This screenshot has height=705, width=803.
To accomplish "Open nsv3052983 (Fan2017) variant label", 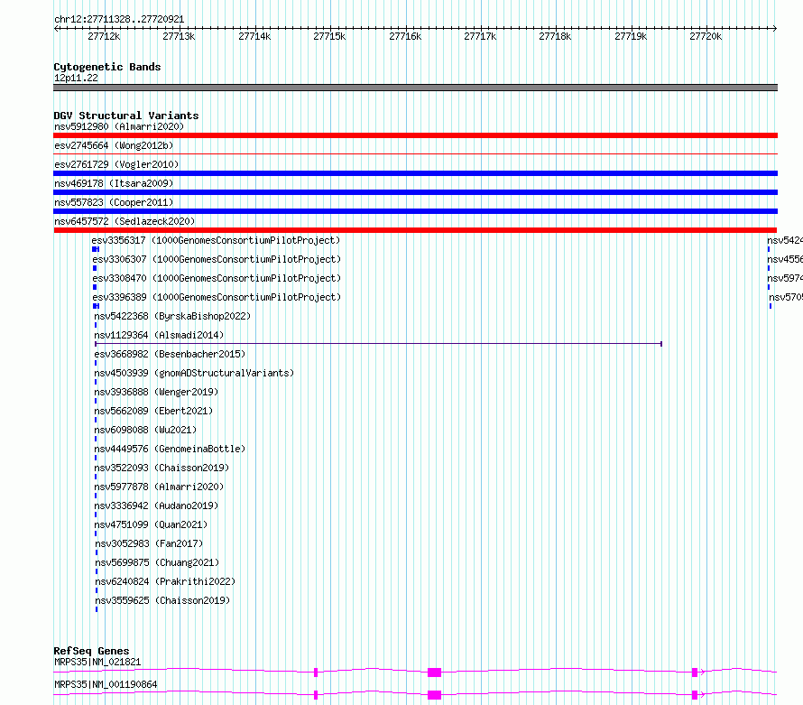I will pos(149,543).
